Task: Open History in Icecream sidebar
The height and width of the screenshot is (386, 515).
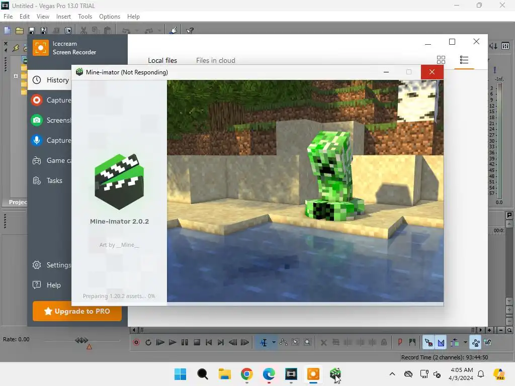Action: pyautogui.click(x=50, y=80)
